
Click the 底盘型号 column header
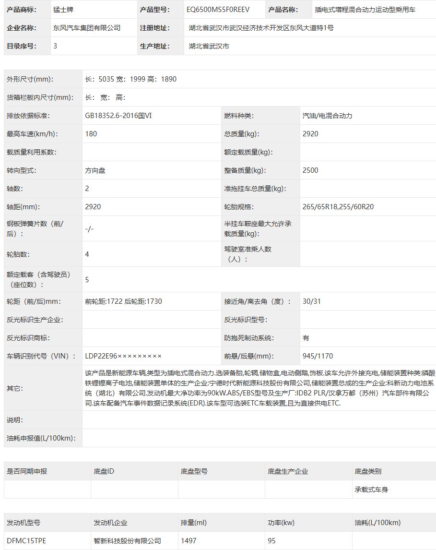(194, 471)
